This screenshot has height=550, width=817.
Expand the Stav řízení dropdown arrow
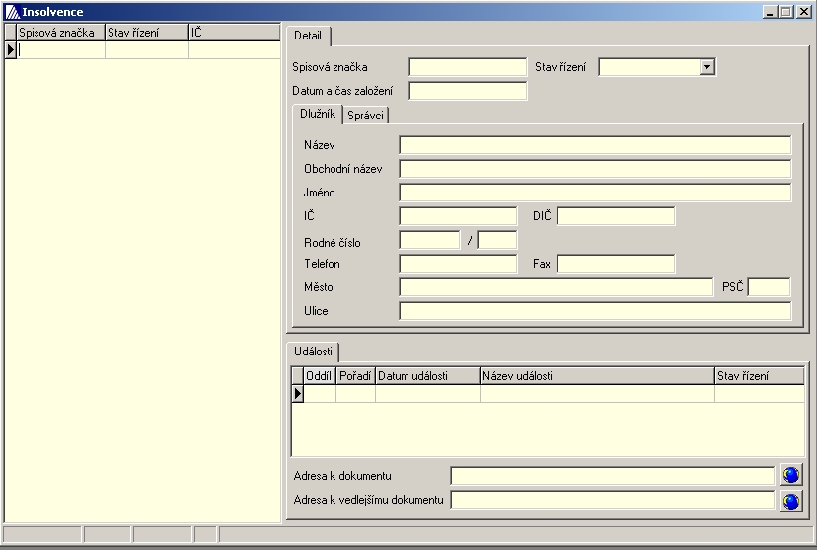(x=706, y=67)
